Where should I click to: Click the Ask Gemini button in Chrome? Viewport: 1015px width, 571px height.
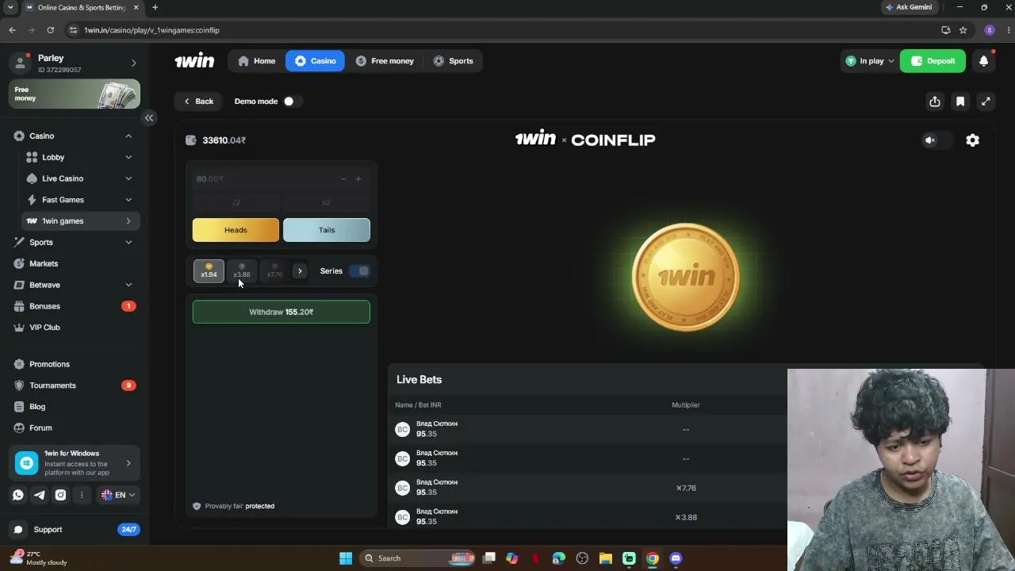(909, 7)
